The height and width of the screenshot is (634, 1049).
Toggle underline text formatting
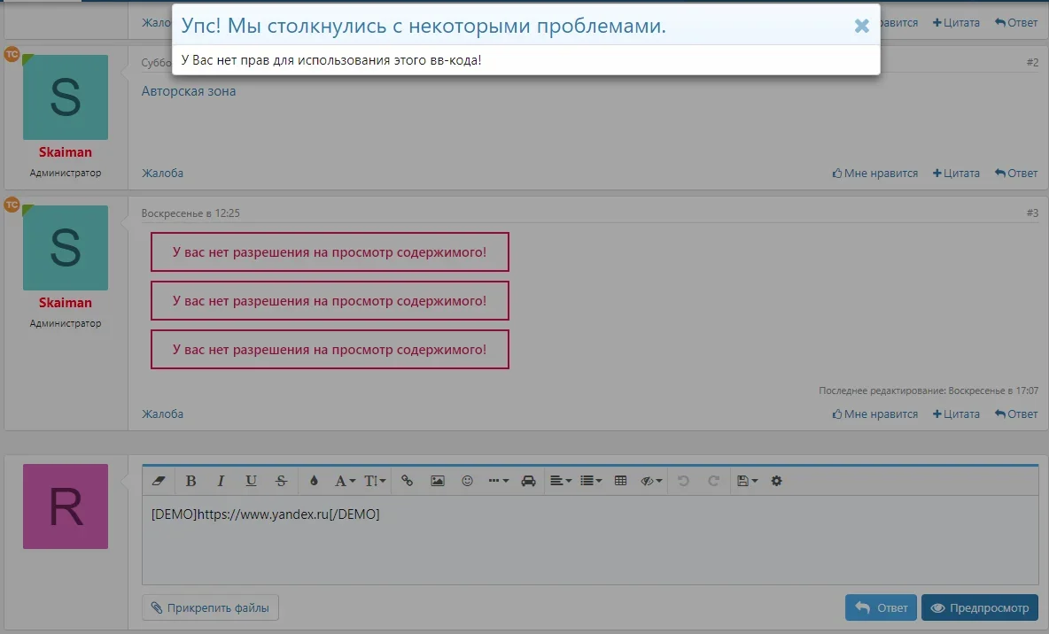[251, 481]
